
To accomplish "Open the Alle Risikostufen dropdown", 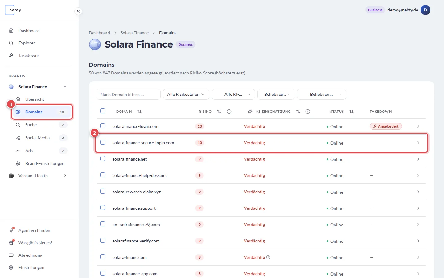I will 186,94.
